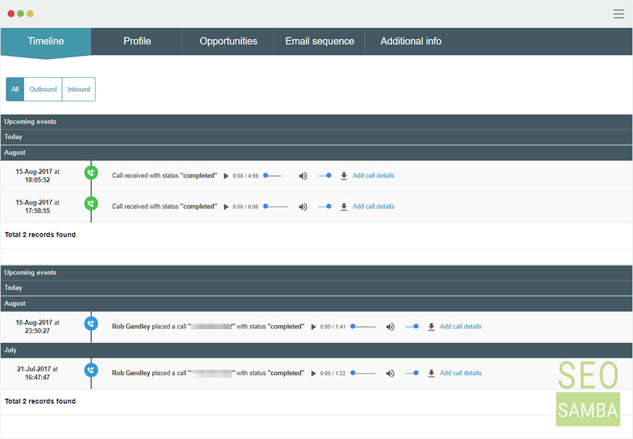Add call details for 10-Aug-2017 call
Viewport: 633px width, 439px height.
coord(461,326)
